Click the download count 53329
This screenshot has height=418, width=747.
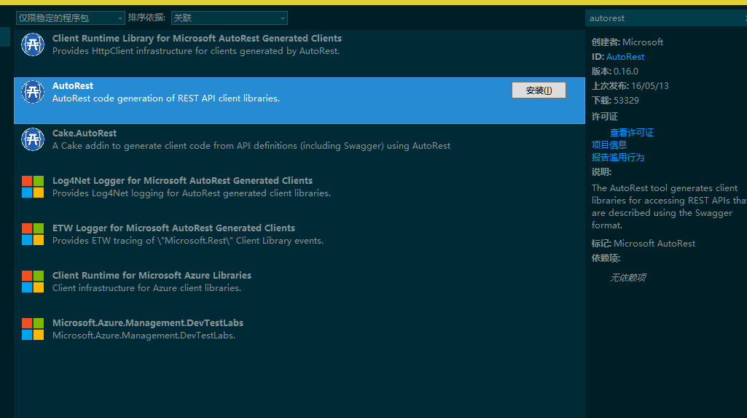tap(626, 101)
